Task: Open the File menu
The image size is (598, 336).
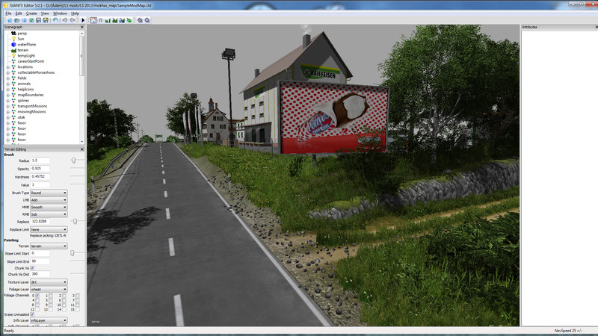Action: click(x=8, y=13)
